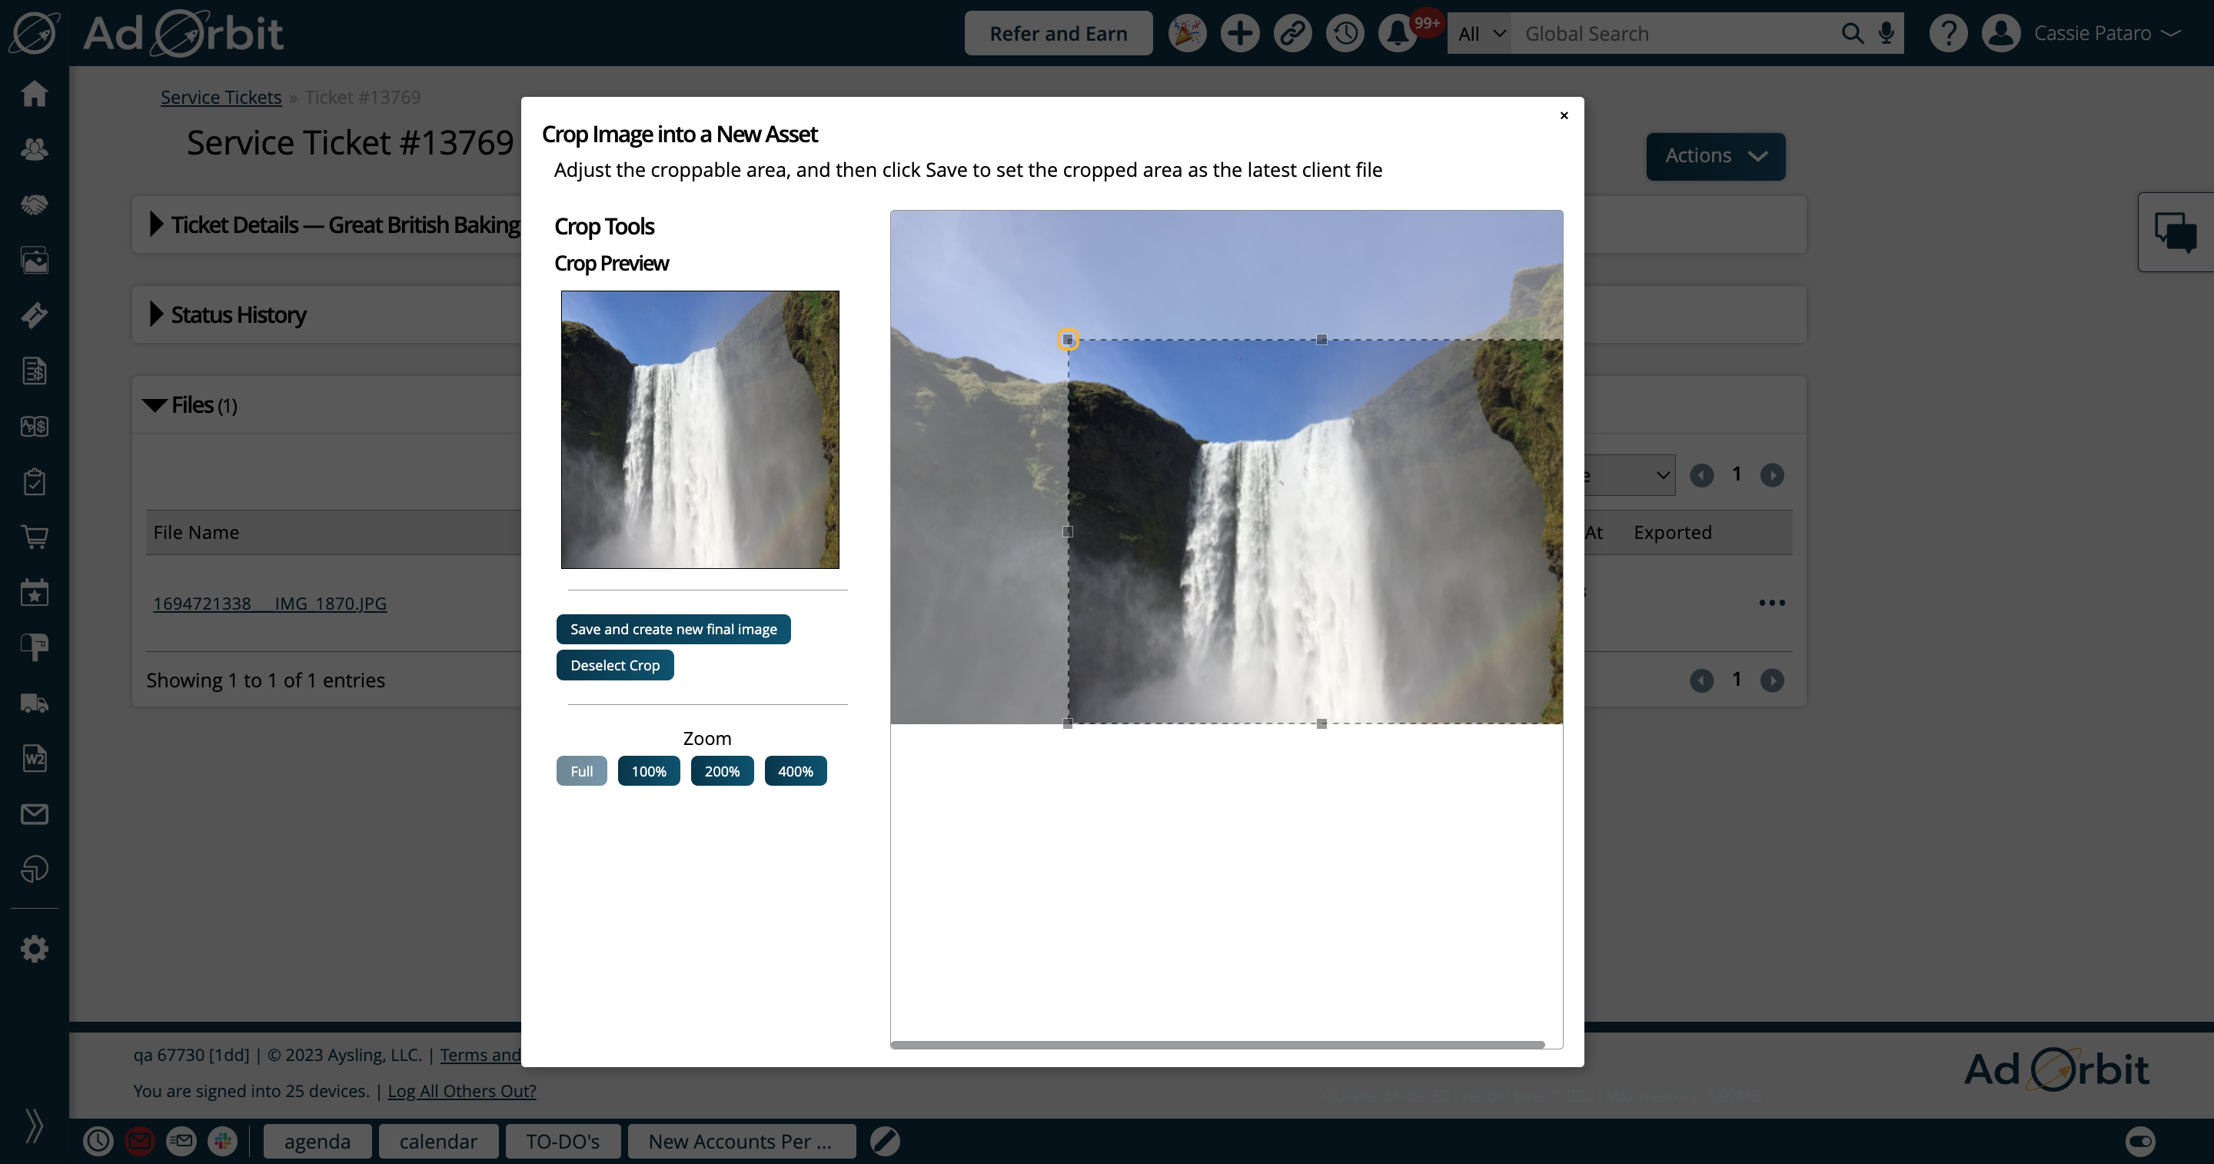
Task: Open the 1694721338__IMG_1870.JPG file link
Action: pyautogui.click(x=270, y=604)
